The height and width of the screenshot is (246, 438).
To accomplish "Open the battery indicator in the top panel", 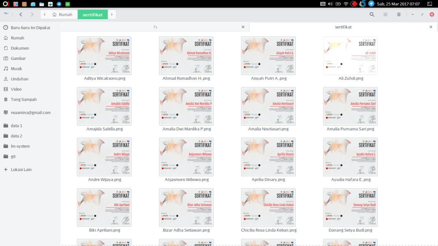I will point(338,4).
